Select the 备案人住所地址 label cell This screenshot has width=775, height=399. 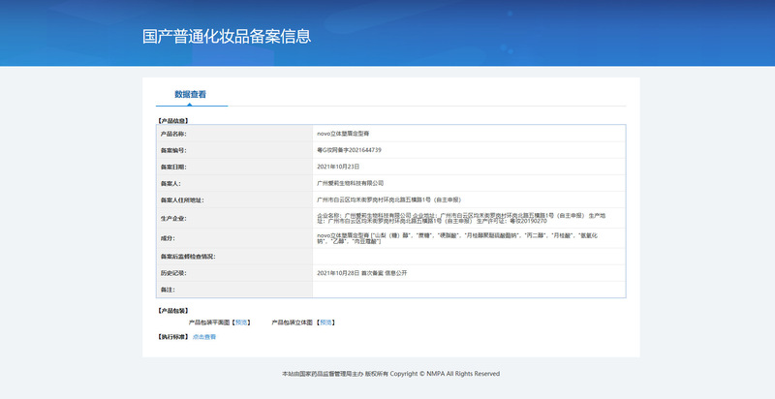[x=234, y=200]
